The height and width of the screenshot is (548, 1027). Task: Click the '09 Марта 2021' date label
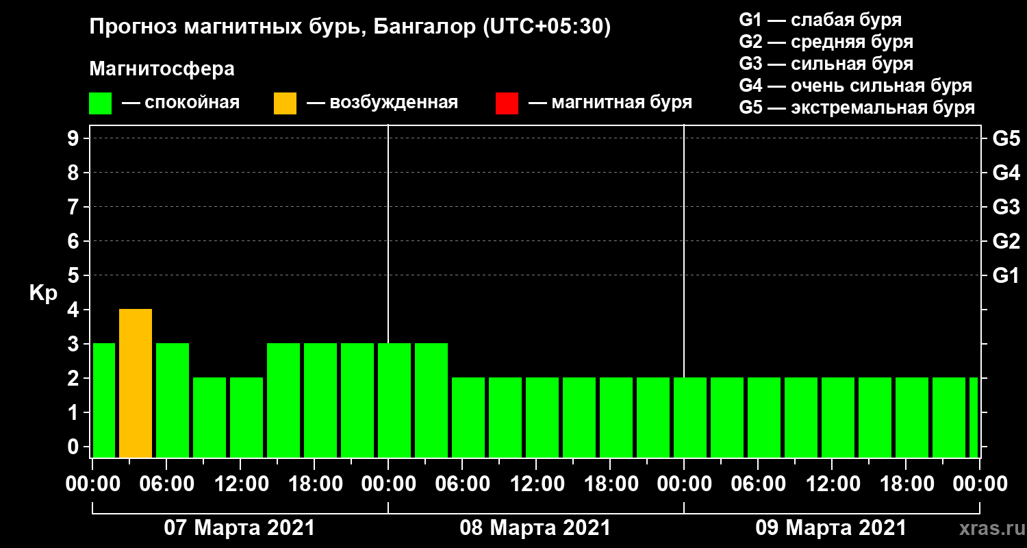point(831,528)
